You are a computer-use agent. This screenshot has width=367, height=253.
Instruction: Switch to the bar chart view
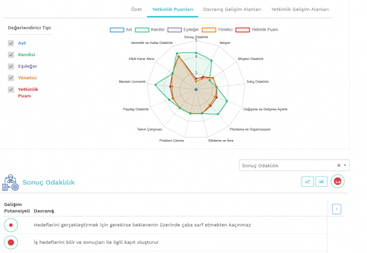321,182
